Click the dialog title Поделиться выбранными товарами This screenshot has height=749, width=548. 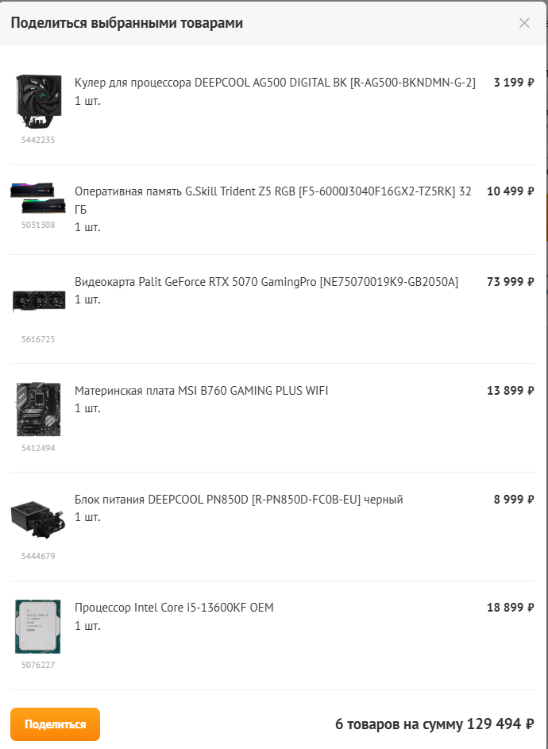pos(126,23)
